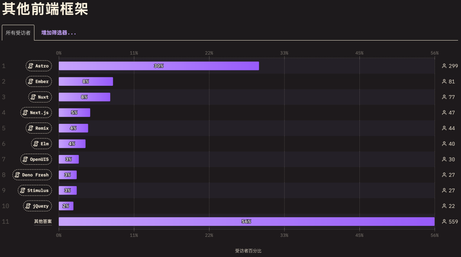Screen dimensions: 461x257
Task: Click the scroll icon beside Nuxt
Action: click(x=33, y=97)
